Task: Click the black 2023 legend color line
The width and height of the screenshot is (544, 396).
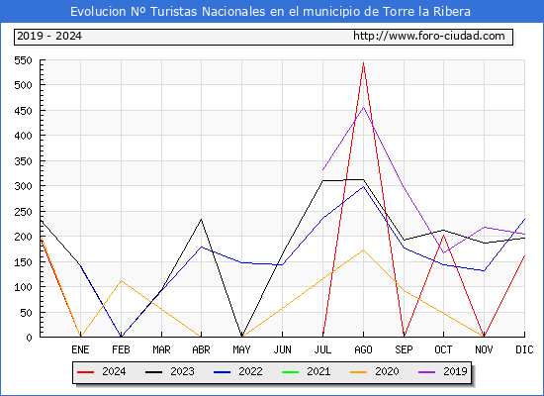Action: (153, 372)
